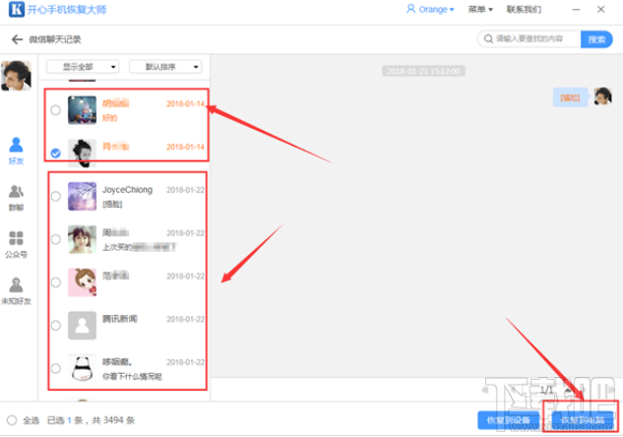The width and height of the screenshot is (623, 437).
Task: Go back with the left arrow icon
Action: 17,39
